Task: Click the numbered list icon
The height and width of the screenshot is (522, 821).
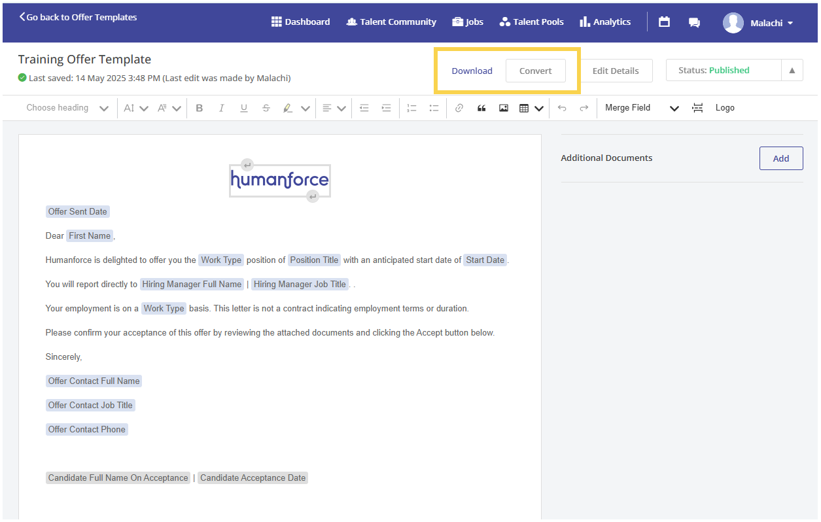Action: 411,108
